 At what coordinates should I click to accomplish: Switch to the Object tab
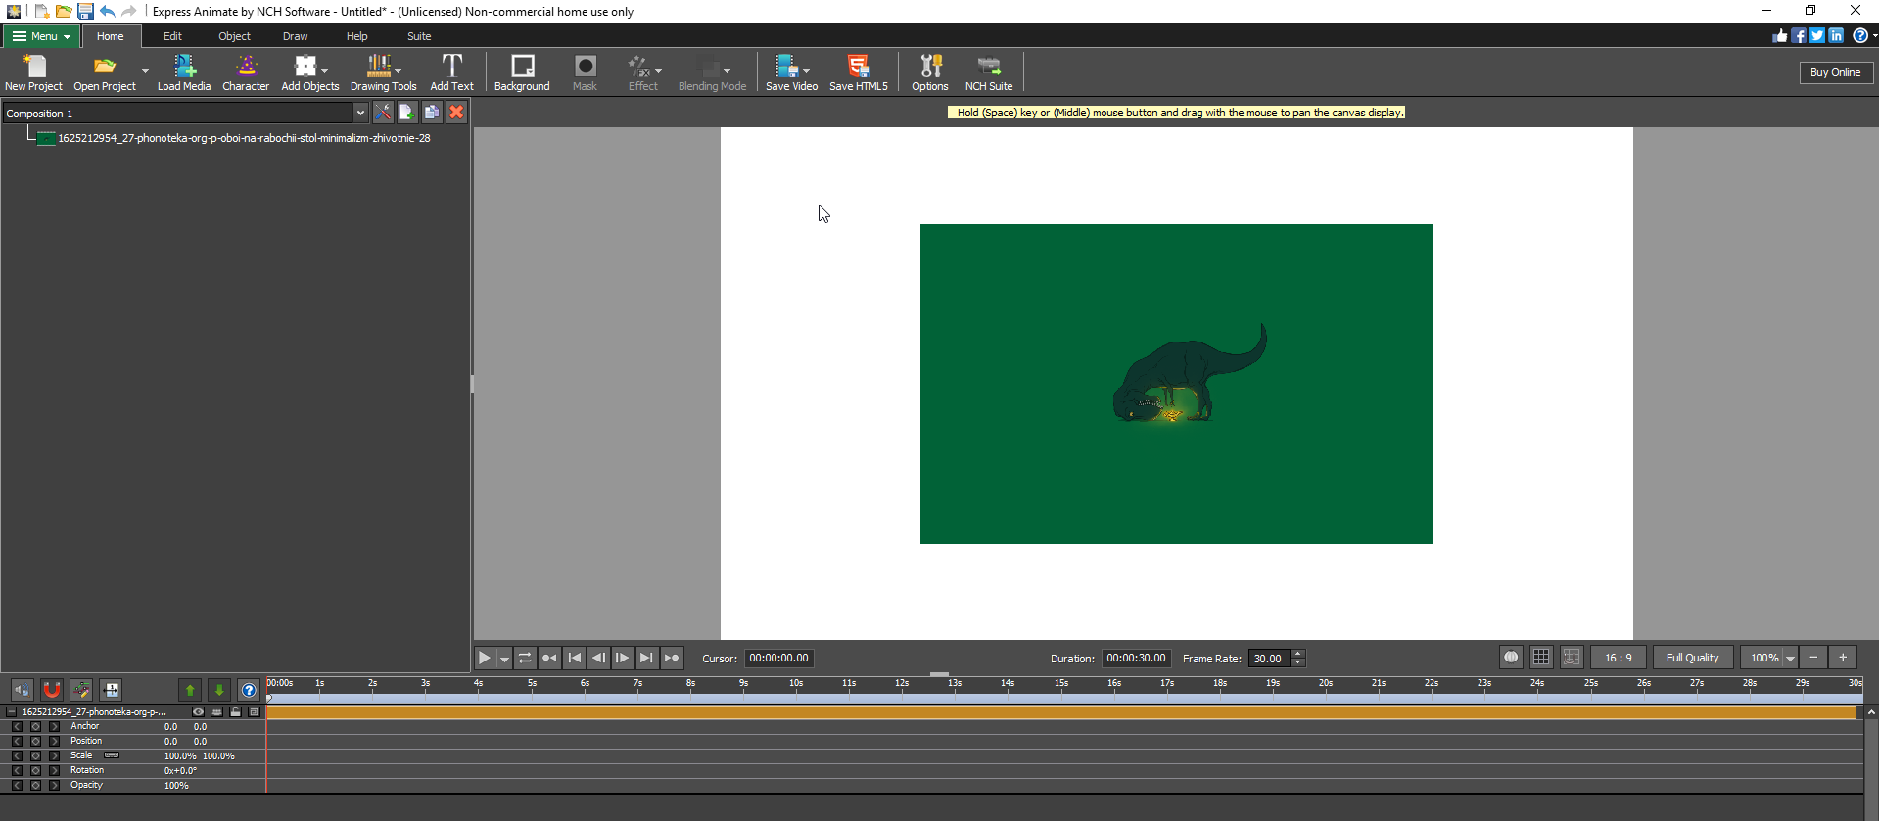pyautogui.click(x=234, y=36)
